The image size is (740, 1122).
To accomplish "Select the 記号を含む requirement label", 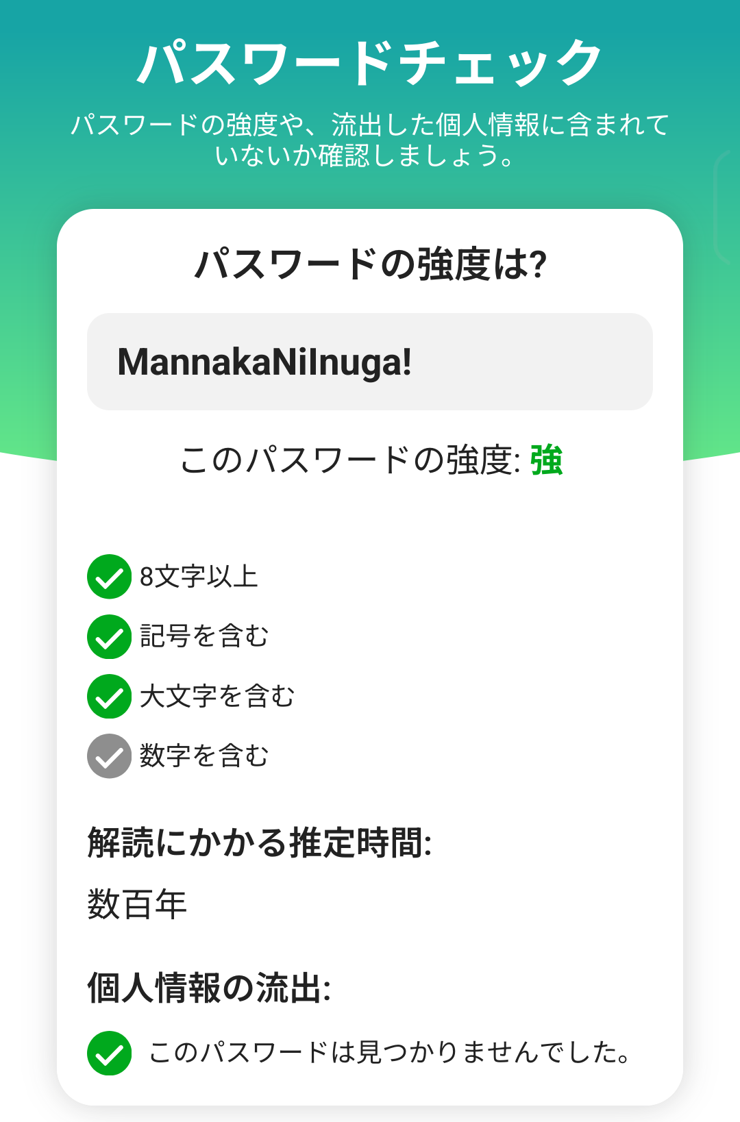I will pos(204,636).
